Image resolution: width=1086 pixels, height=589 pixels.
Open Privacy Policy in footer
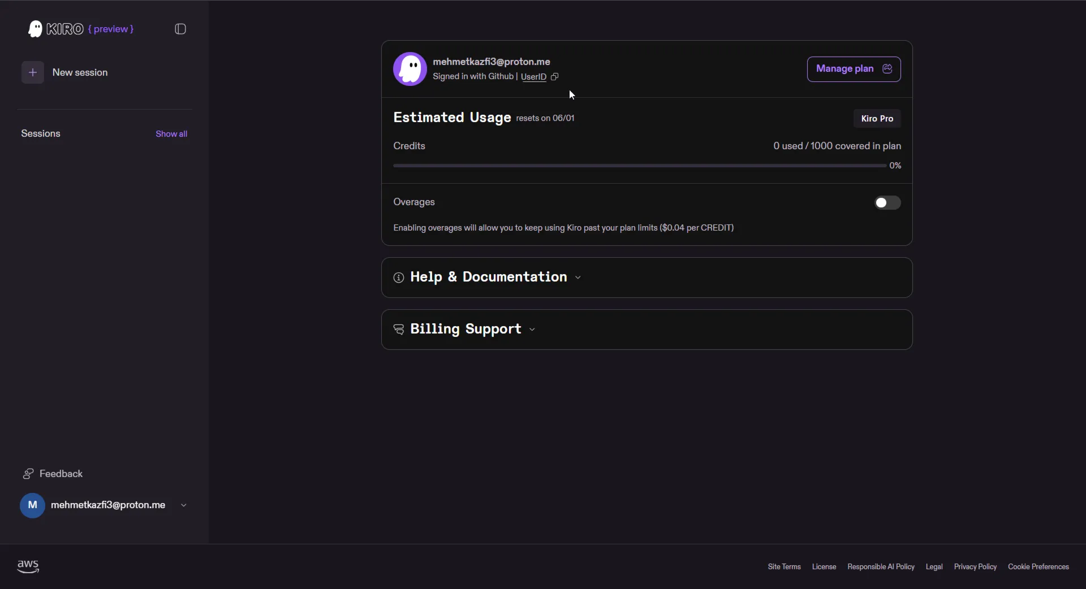975,566
